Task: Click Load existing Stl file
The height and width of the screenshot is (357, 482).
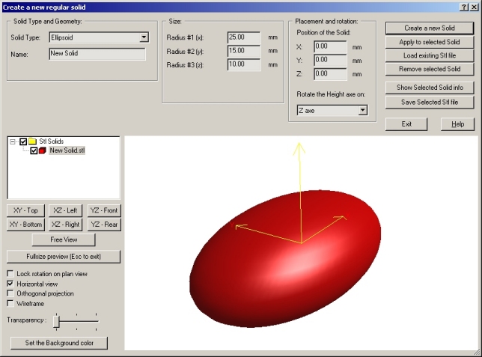Action: (430, 55)
